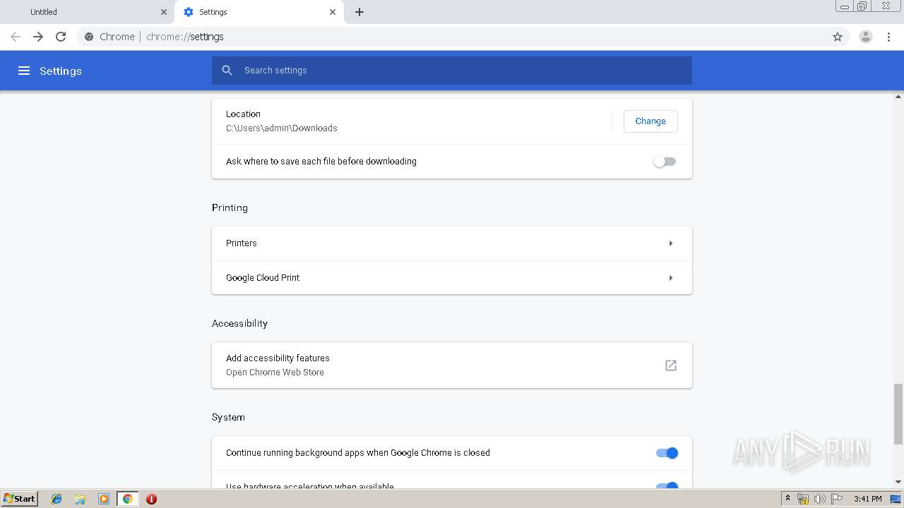Click the scrollbar down arrow

(898, 482)
